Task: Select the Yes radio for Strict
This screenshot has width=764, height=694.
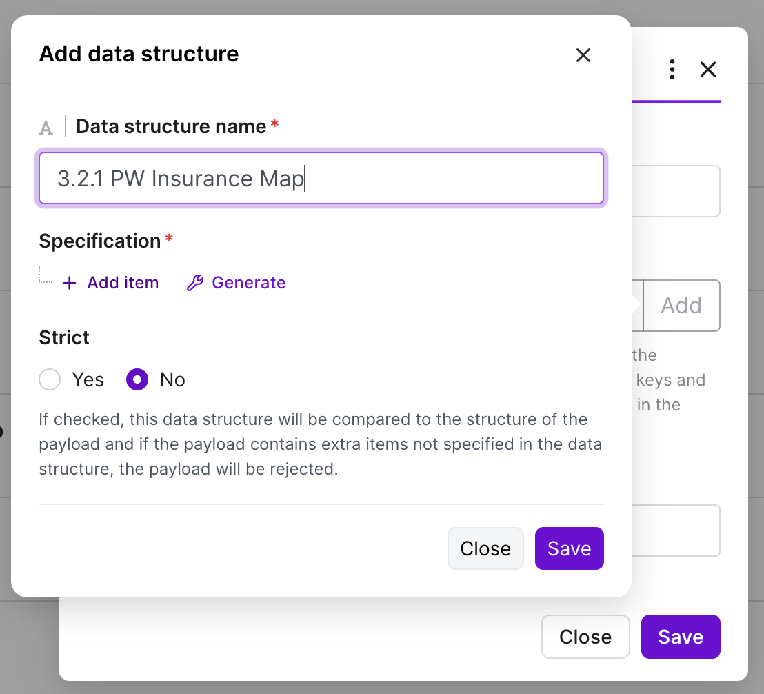Action: [x=50, y=379]
